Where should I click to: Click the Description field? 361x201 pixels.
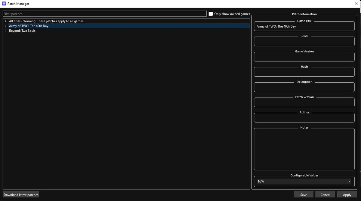304,87
